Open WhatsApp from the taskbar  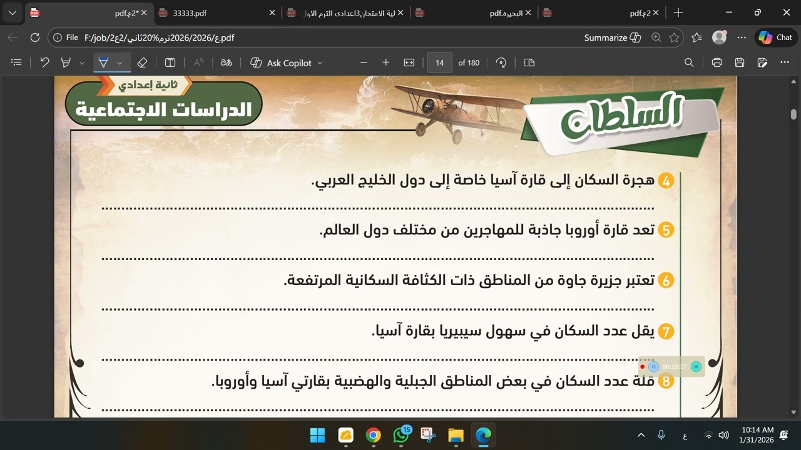[401, 435]
